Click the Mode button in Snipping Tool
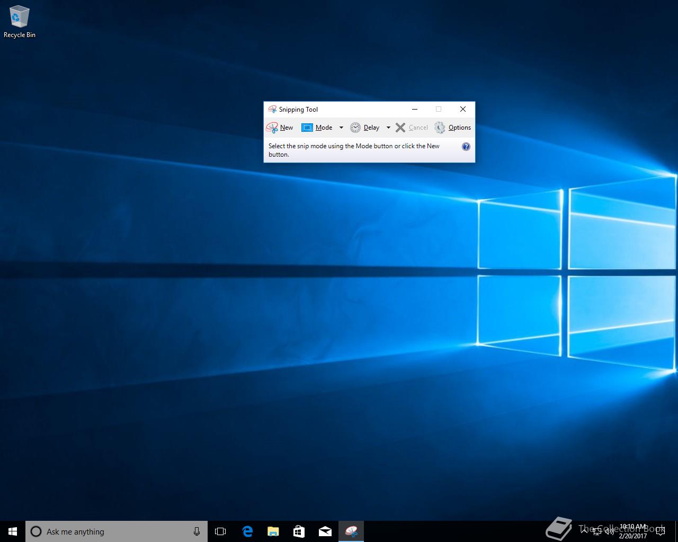 317,128
